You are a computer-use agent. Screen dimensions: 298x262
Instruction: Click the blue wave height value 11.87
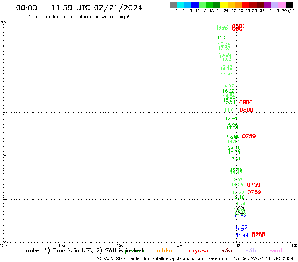pos(240,216)
